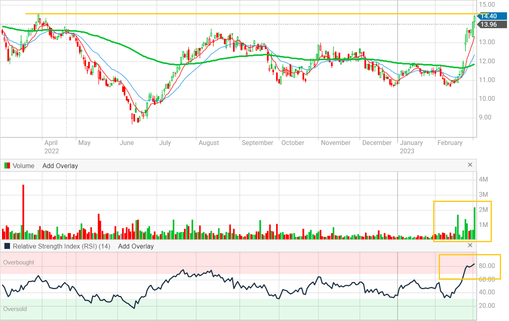This screenshot has width=509, height=321.
Task: Open the Volume indicator label
Action: pyautogui.click(x=24, y=166)
